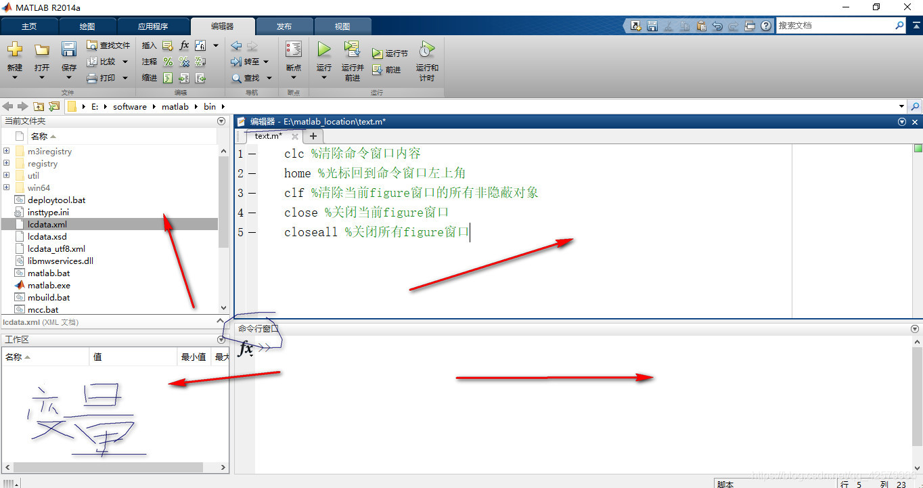Expand the win64 folder
The width and height of the screenshot is (923, 488).
[x=6, y=188]
